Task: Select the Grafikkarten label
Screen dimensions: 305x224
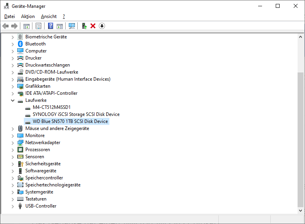Action: (x=38, y=86)
